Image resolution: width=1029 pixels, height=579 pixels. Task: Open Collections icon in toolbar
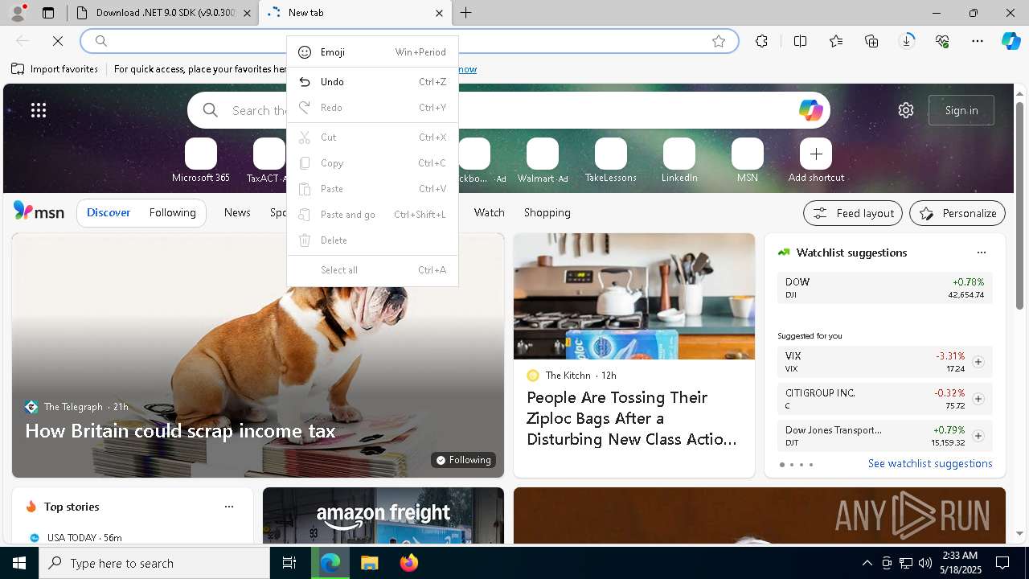point(871,41)
